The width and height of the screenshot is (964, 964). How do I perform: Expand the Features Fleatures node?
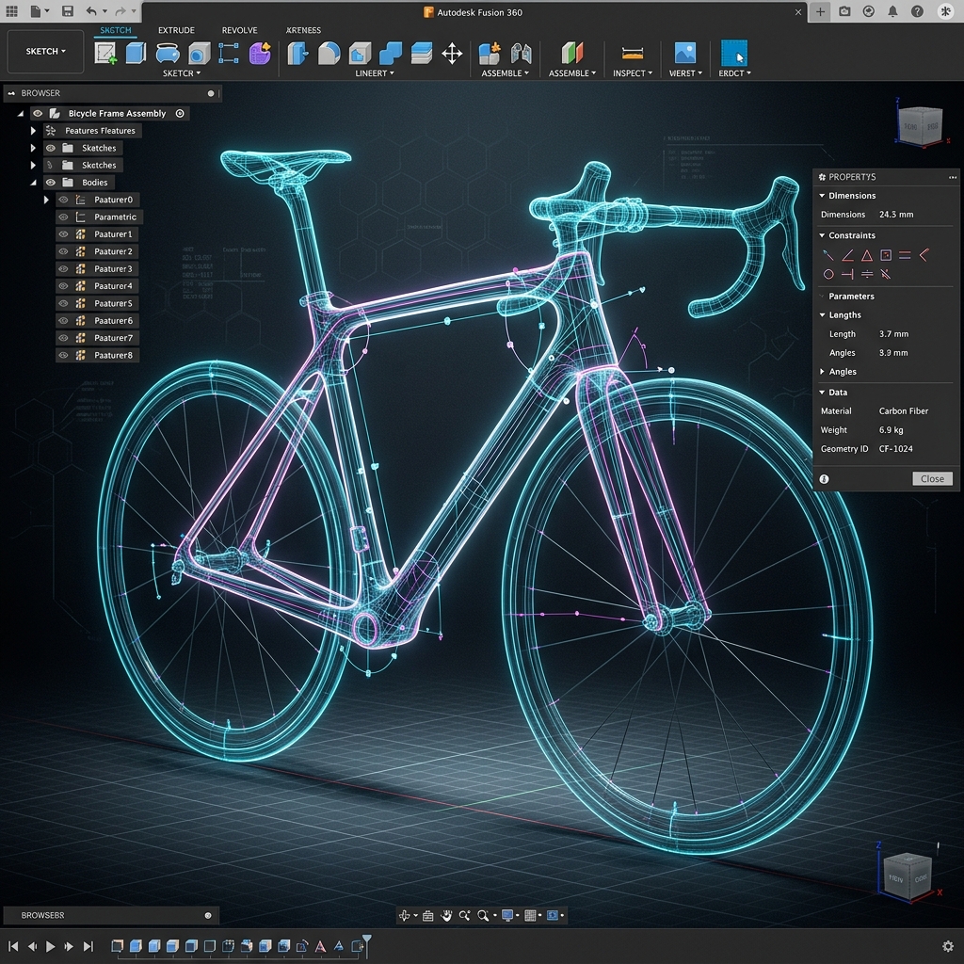33,130
